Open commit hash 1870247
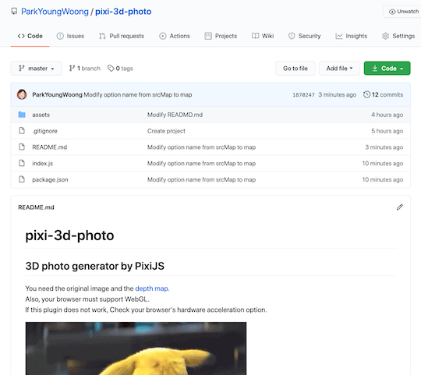The width and height of the screenshot is (421, 375). pyautogui.click(x=303, y=95)
